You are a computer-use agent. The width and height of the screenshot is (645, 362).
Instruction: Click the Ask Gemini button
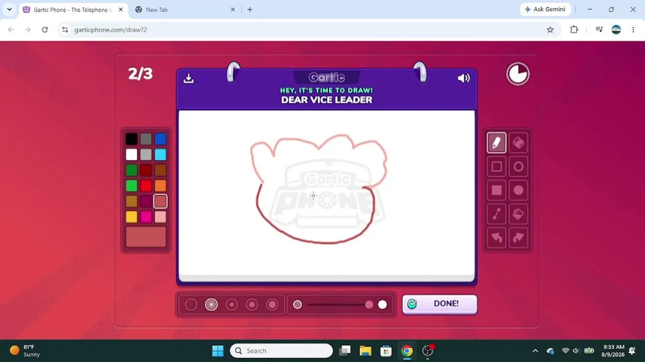click(545, 10)
